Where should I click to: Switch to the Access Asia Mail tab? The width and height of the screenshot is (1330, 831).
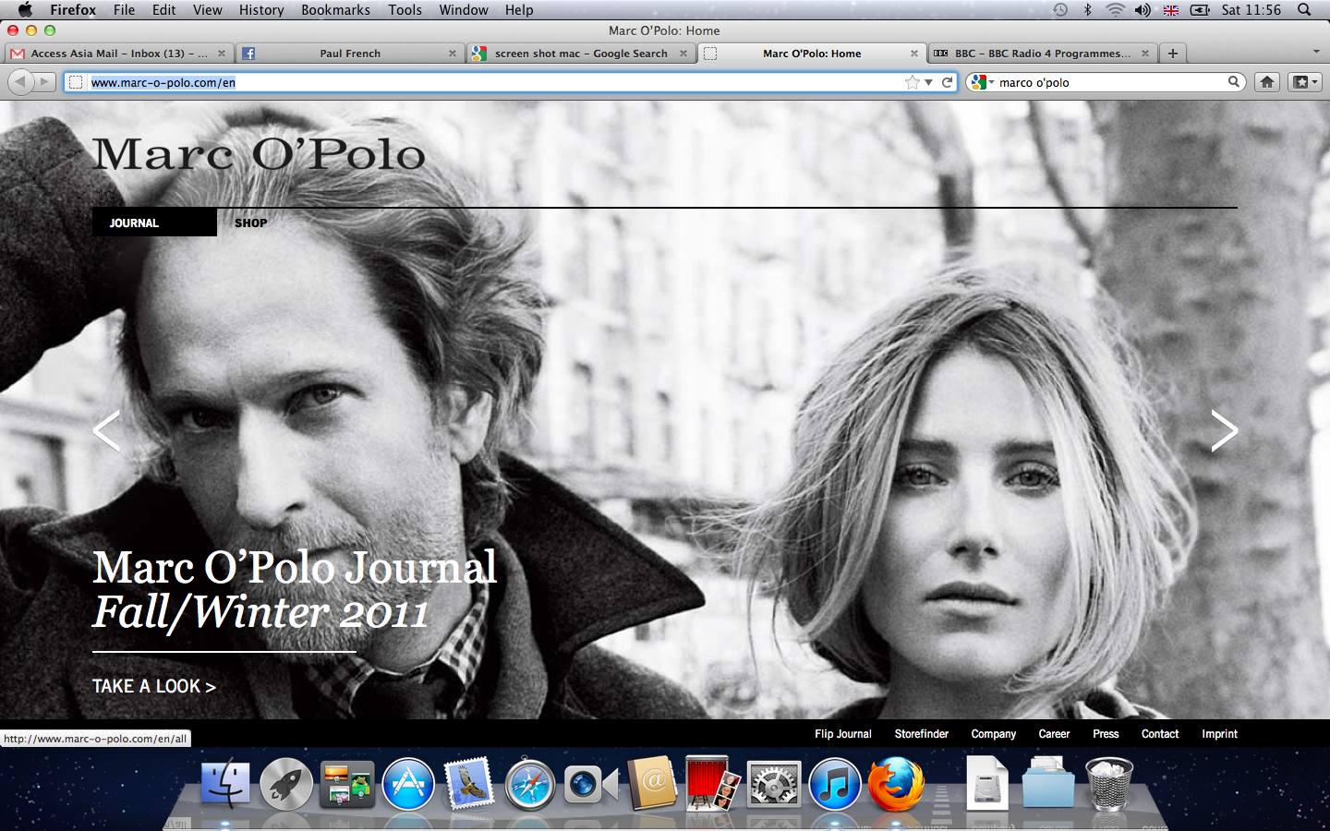click(118, 54)
